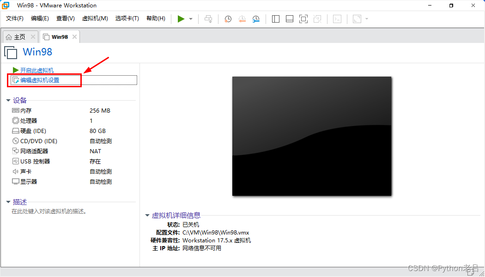Collapse the 描述 section
Screen dimensions: 485x277
point(8,202)
